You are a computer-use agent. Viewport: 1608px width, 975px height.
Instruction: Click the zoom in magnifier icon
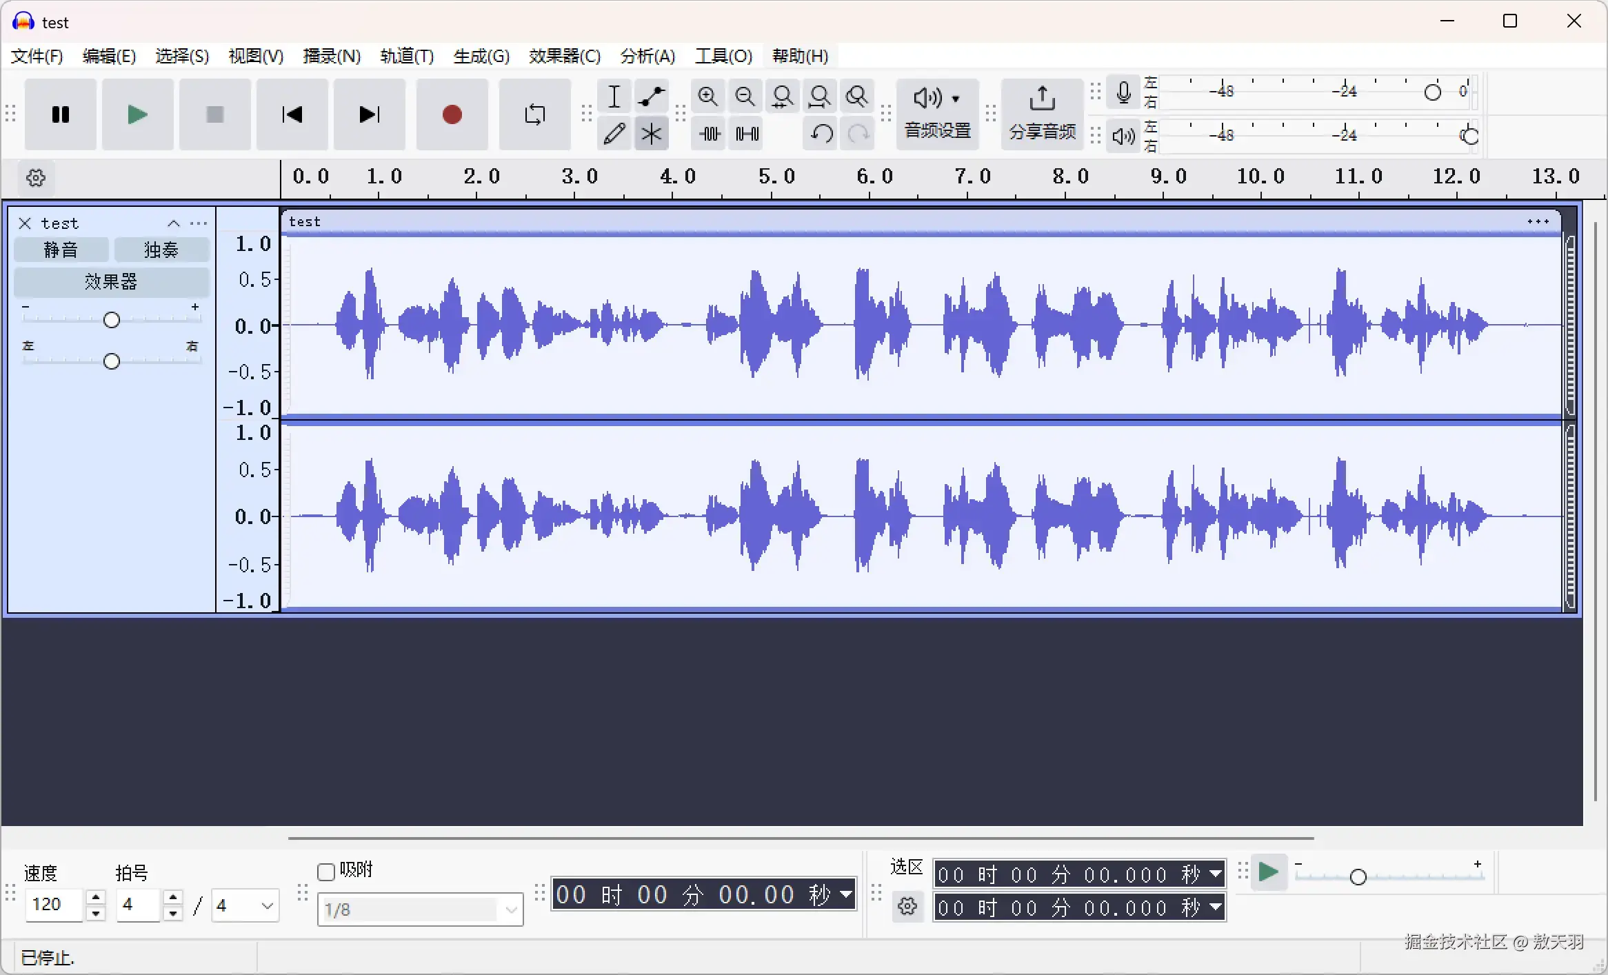point(707,97)
